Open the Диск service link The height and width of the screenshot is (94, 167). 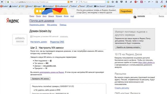pos(45,16)
